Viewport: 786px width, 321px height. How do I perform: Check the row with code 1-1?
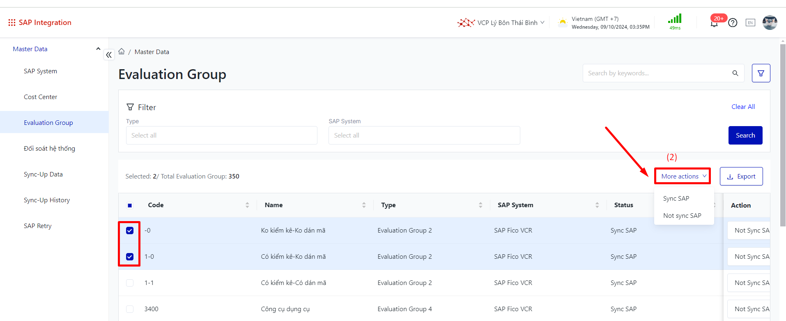(x=130, y=283)
